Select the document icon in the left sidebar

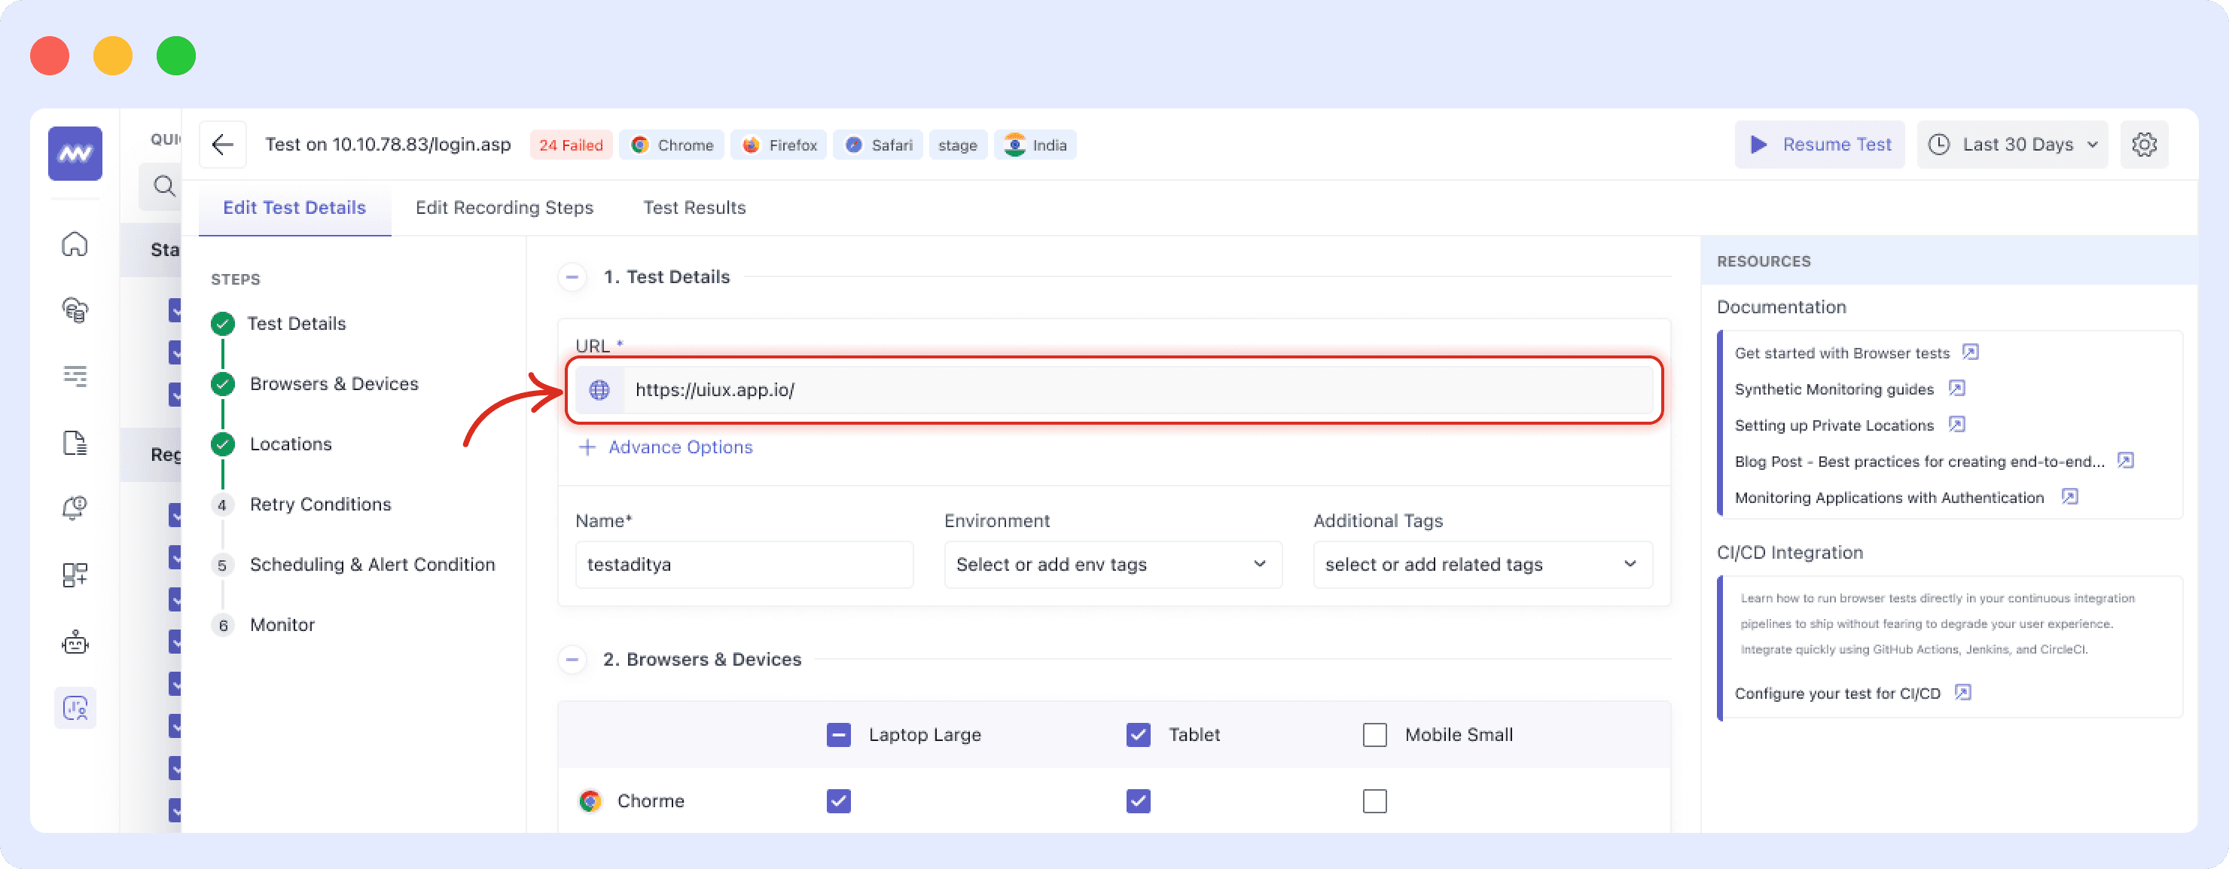pos(75,442)
